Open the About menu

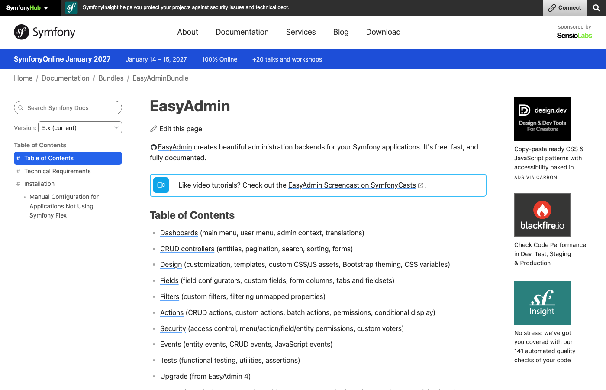(x=187, y=32)
